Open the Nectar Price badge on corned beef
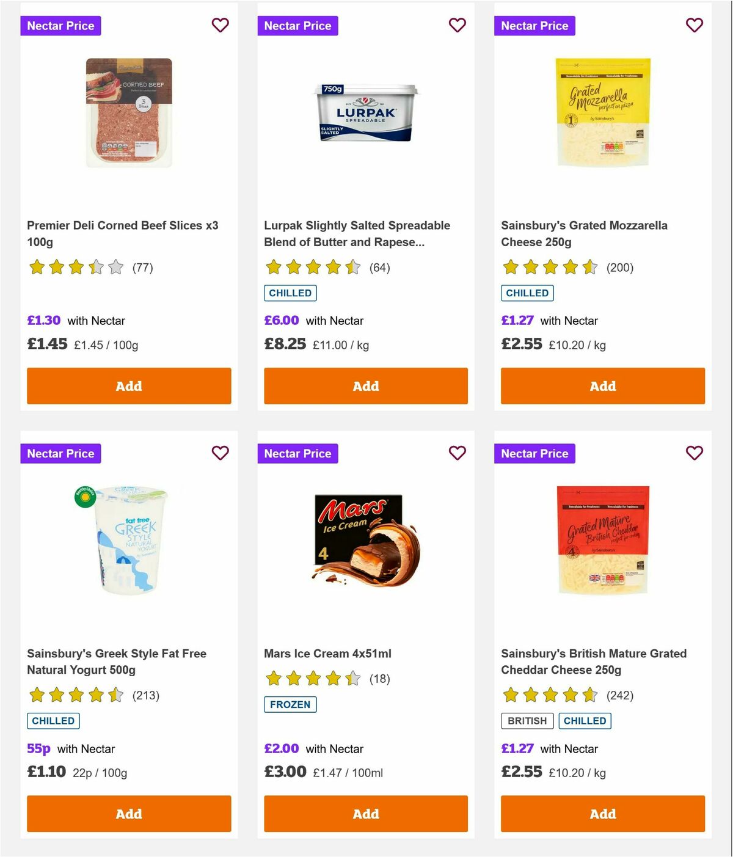This screenshot has width=733, height=857. (x=60, y=25)
